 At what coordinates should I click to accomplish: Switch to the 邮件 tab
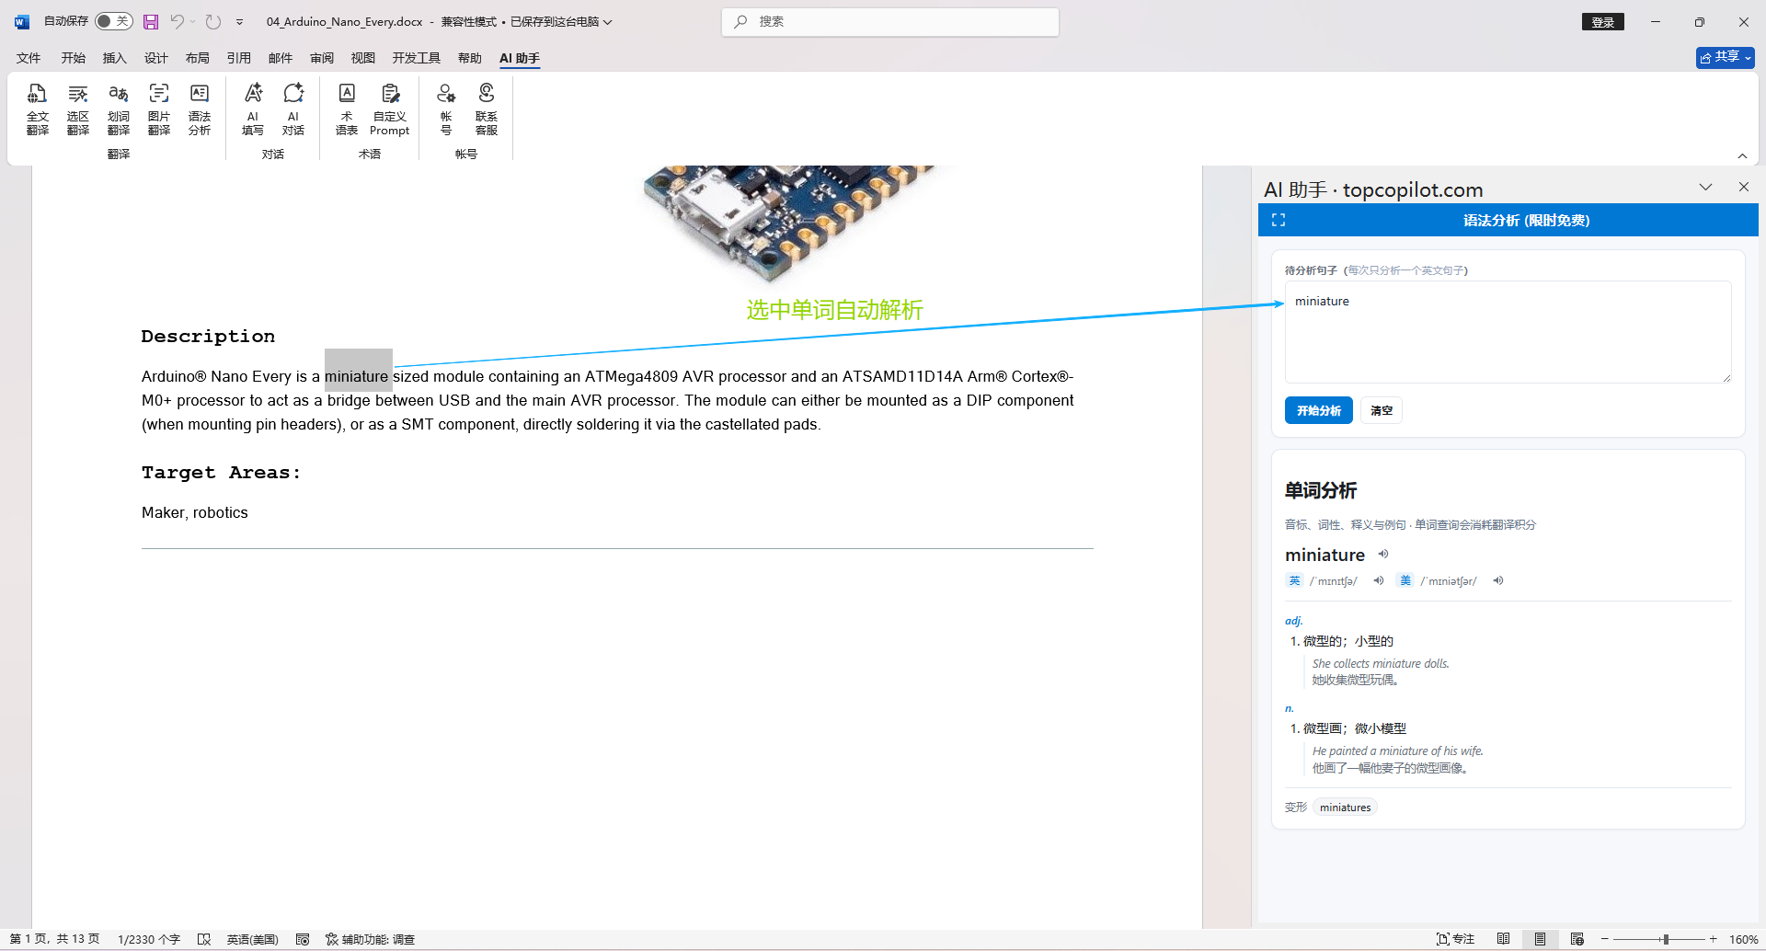pos(281,58)
